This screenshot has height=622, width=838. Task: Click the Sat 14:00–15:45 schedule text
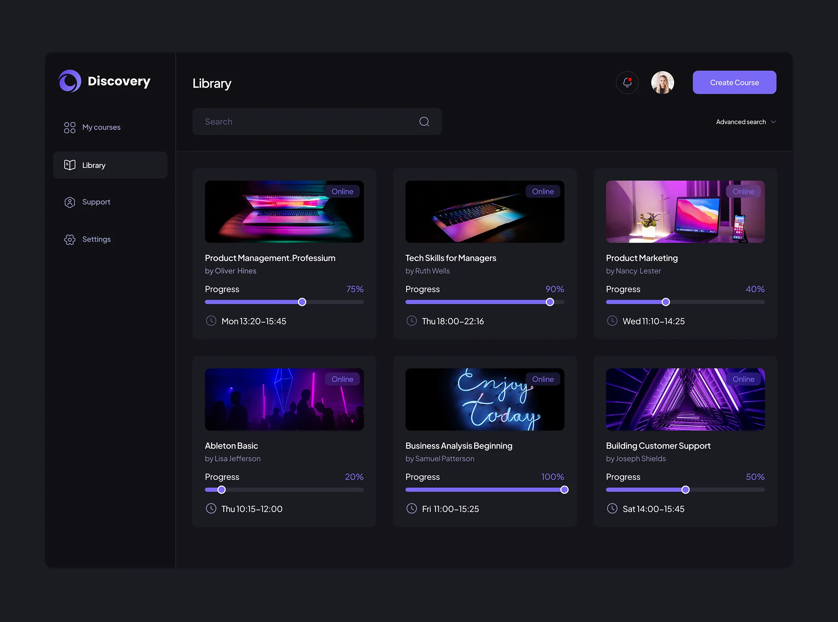(x=653, y=509)
